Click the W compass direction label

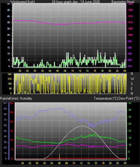point(132,79)
